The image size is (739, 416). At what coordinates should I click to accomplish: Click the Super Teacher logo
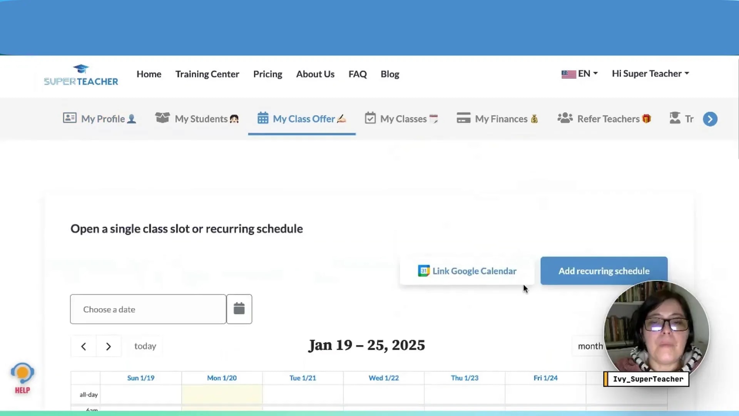[81, 75]
